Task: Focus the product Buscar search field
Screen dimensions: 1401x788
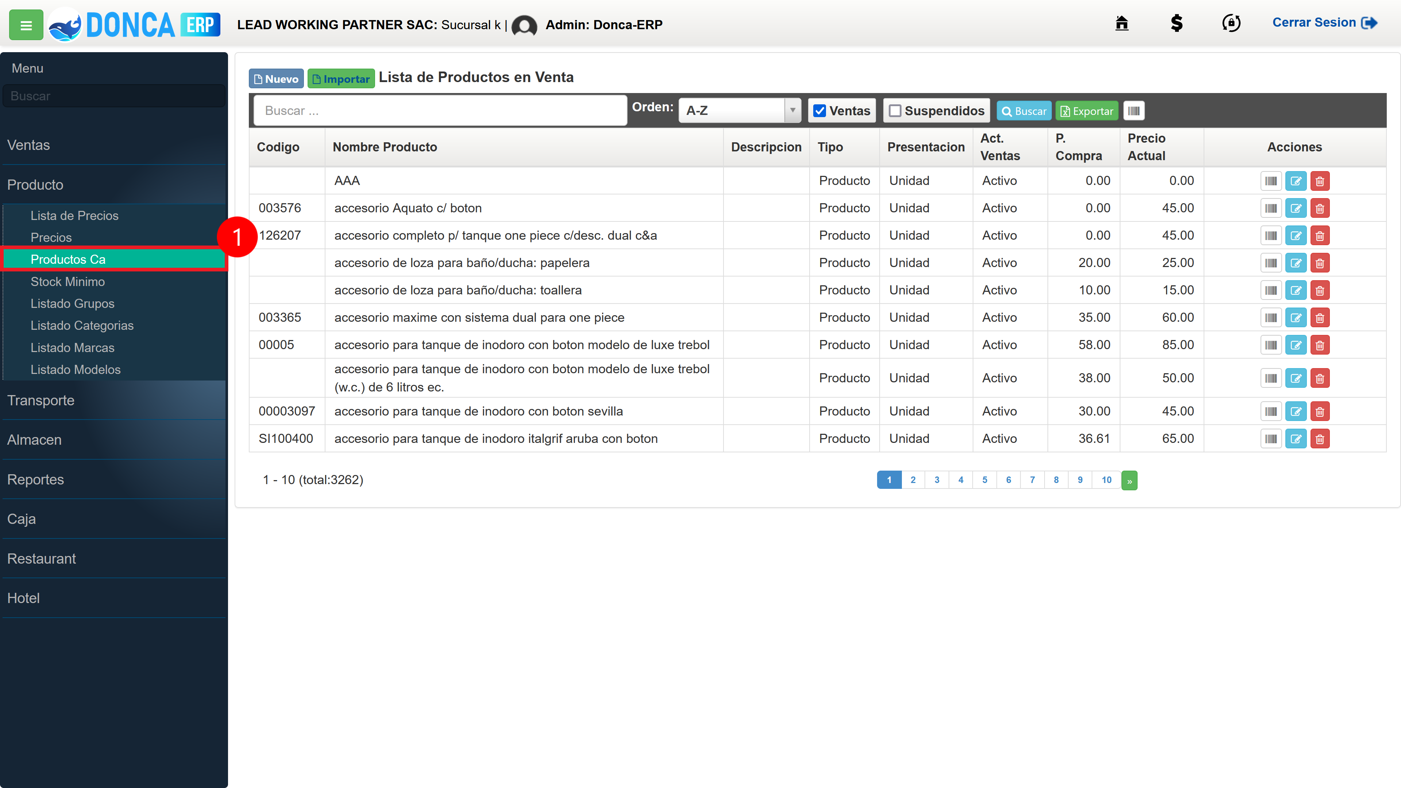Action: click(440, 111)
